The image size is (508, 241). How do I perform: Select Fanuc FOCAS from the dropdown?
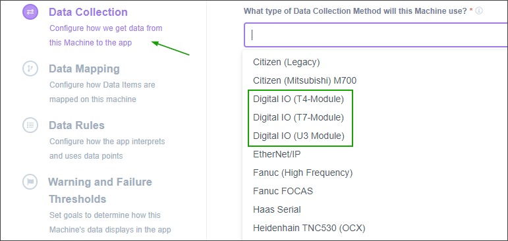(x=375, y=191)
